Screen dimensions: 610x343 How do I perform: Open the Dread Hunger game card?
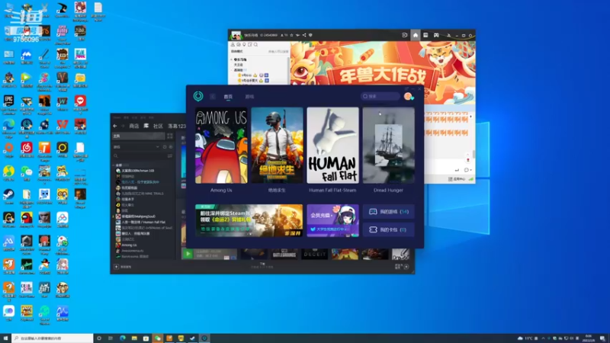(388, 146)
